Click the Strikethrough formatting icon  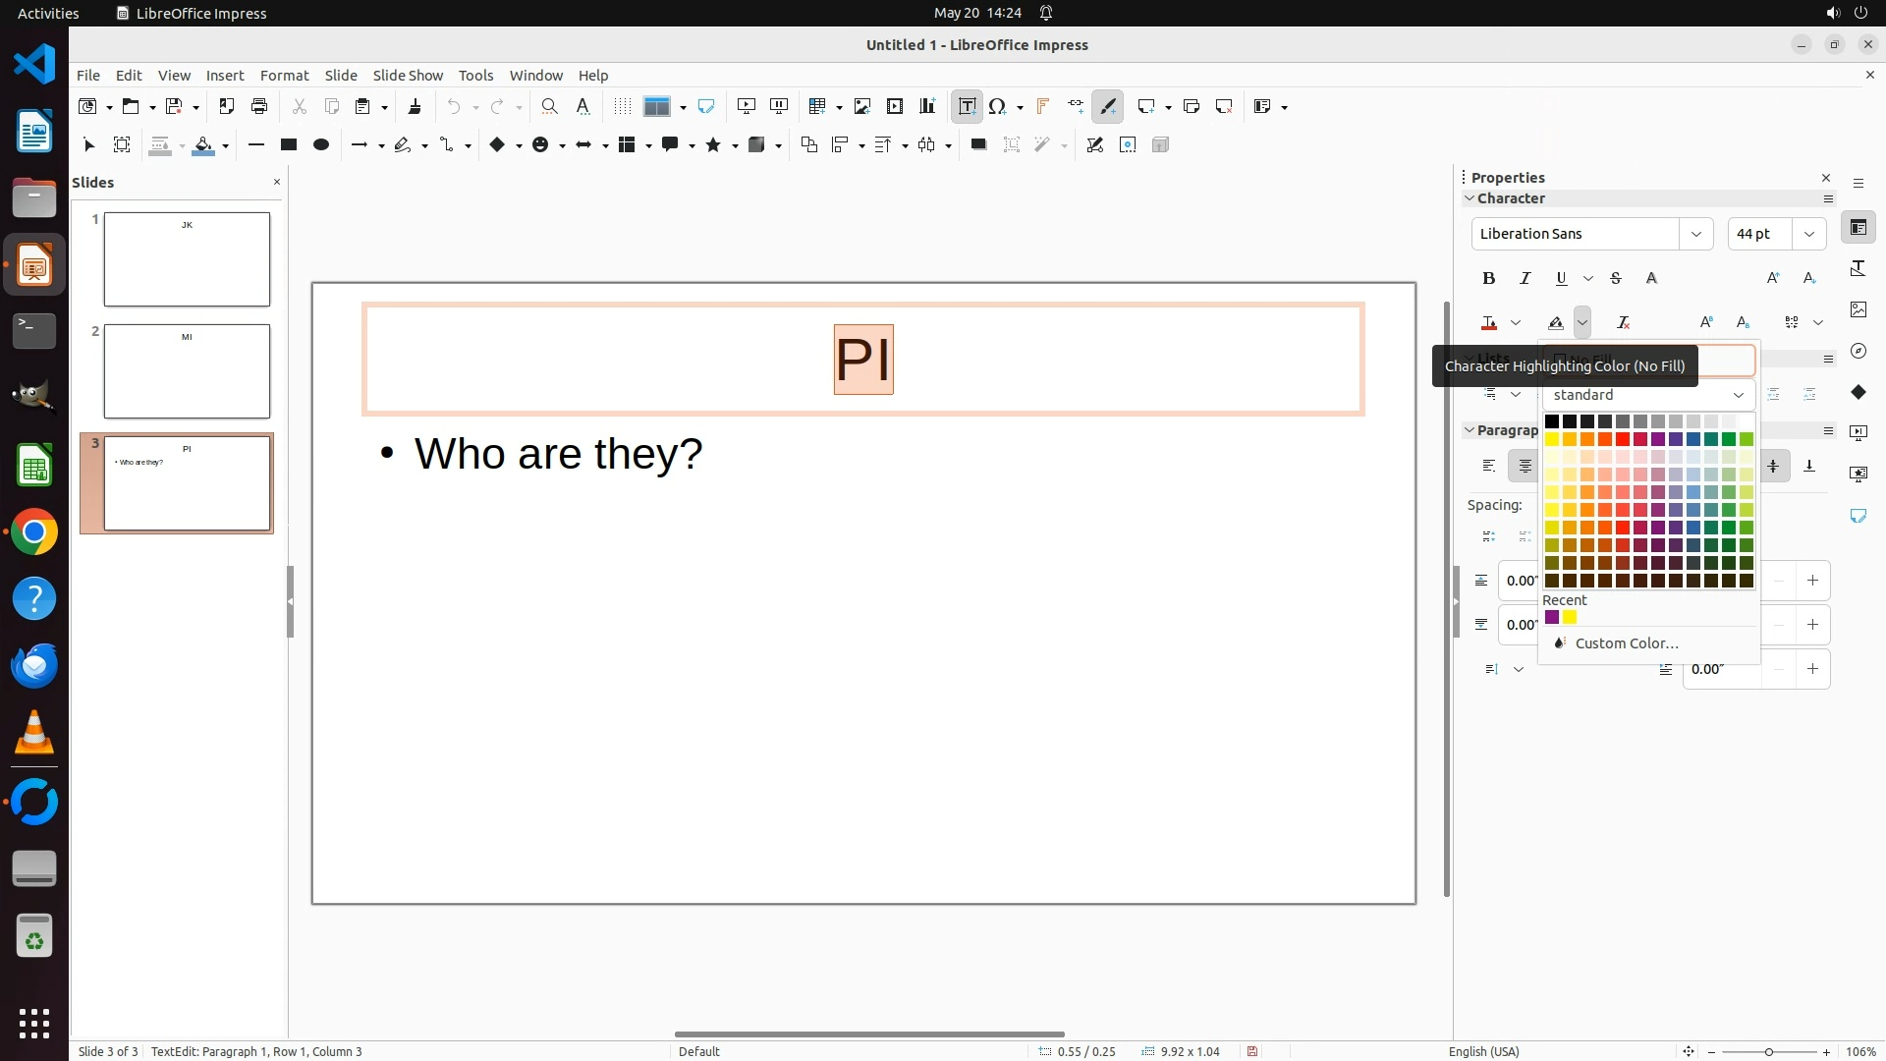[1616, 279]
